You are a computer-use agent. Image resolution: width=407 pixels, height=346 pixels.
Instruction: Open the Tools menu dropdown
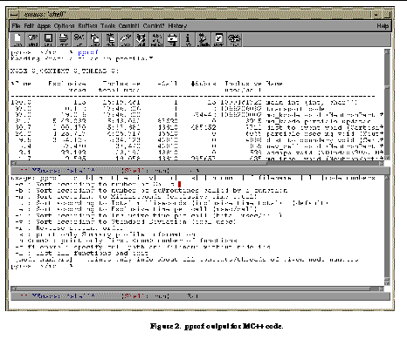click(x=108, y=26)
